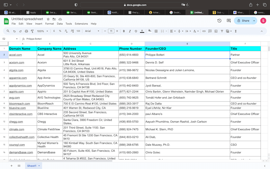Insert a comment from toolbar
This screenshot has width=270, height=169.
[x=210, y=31]
